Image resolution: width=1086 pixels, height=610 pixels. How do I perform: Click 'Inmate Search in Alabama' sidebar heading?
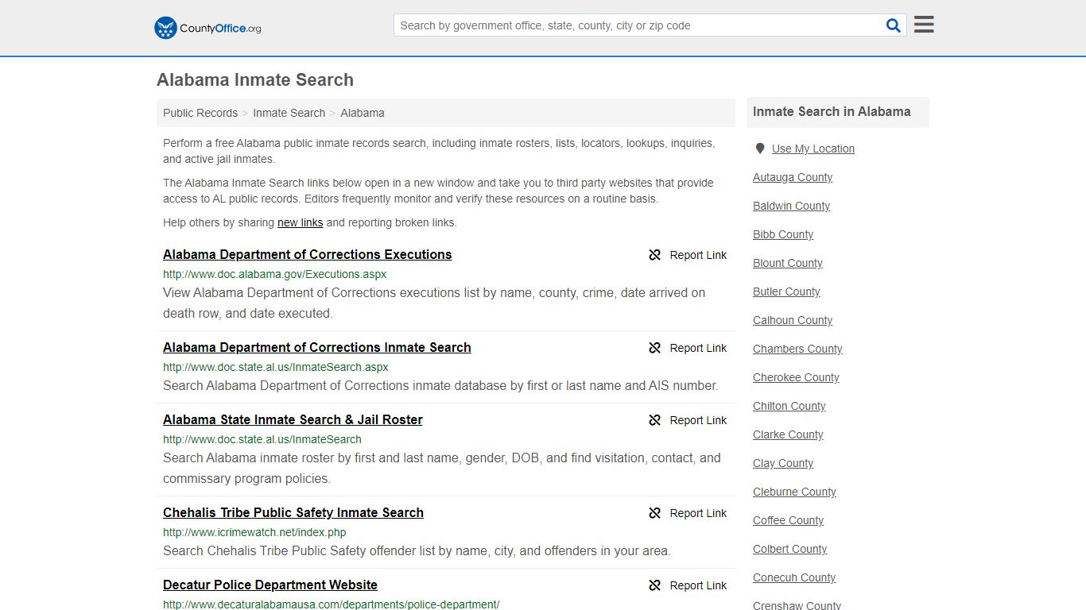(832, 112)
